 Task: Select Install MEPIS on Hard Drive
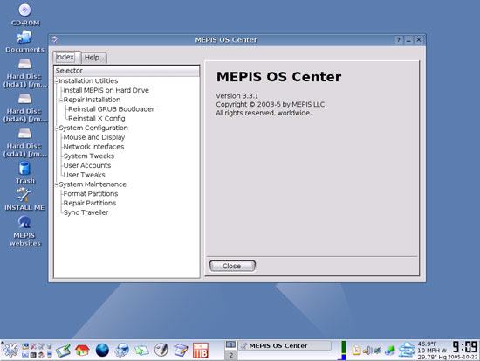point(106,90)
